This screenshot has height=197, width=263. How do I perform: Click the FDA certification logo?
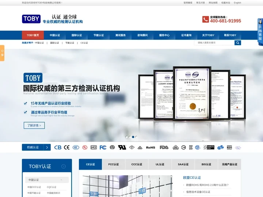(x=164, y=147)
